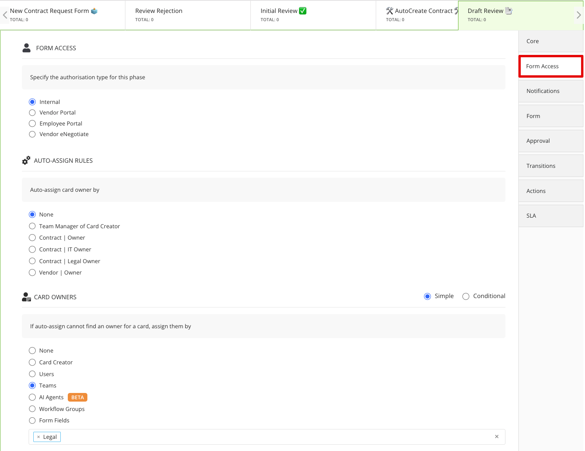585x451 pixels.
Task: Select Vendor eNegotiate authorisation type
Action: (33, 134)
